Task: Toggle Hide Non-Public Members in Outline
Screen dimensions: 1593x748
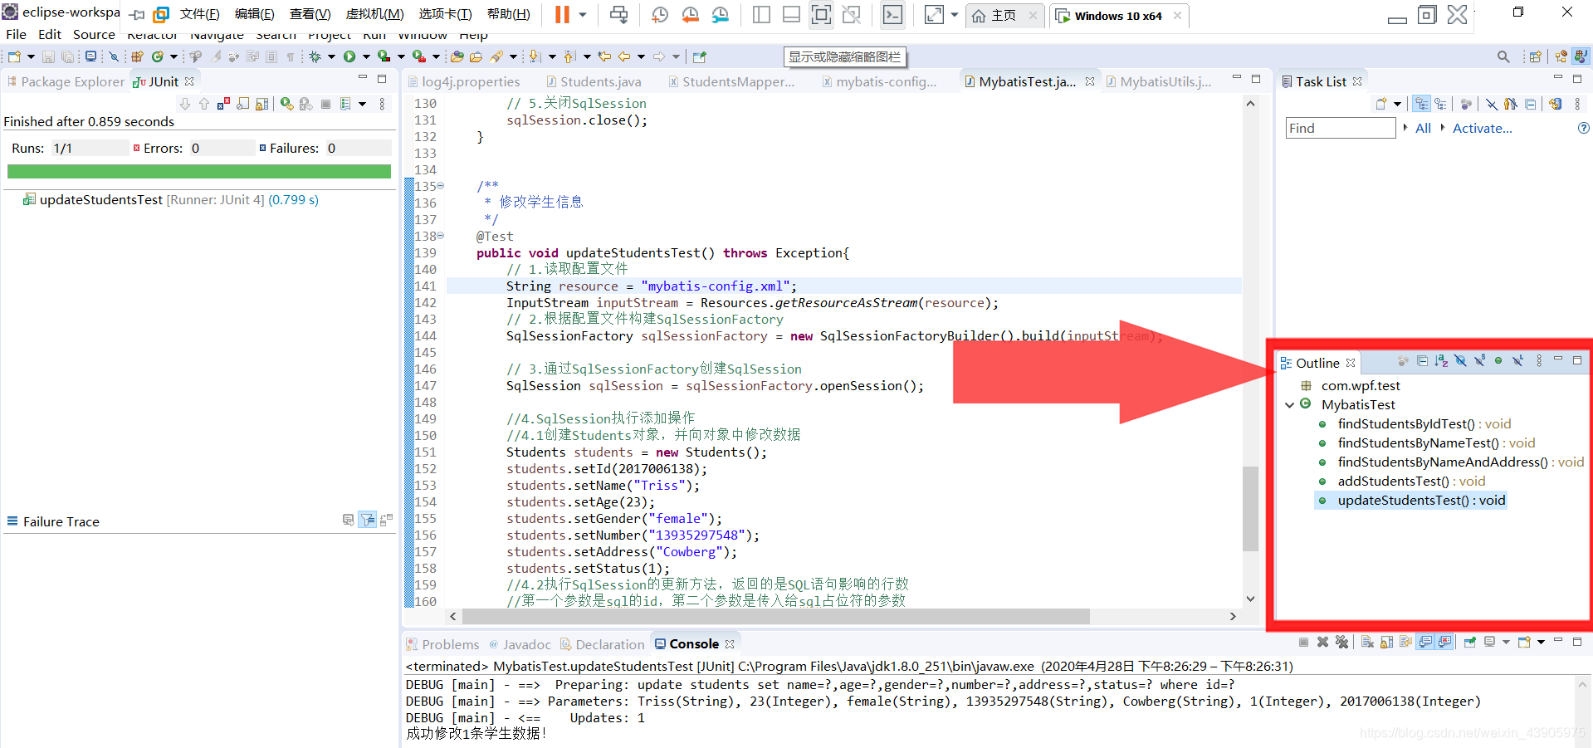Action: (1498, 360)
